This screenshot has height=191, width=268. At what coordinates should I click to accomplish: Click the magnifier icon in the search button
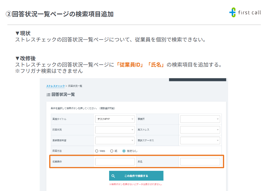(x=113, y=176)
